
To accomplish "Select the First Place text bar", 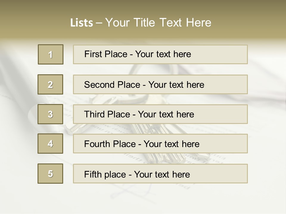I will click(x=160, y=54).
